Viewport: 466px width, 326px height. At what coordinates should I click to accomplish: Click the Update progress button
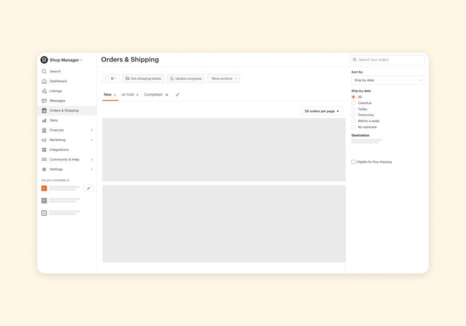(x=186, y=78)
